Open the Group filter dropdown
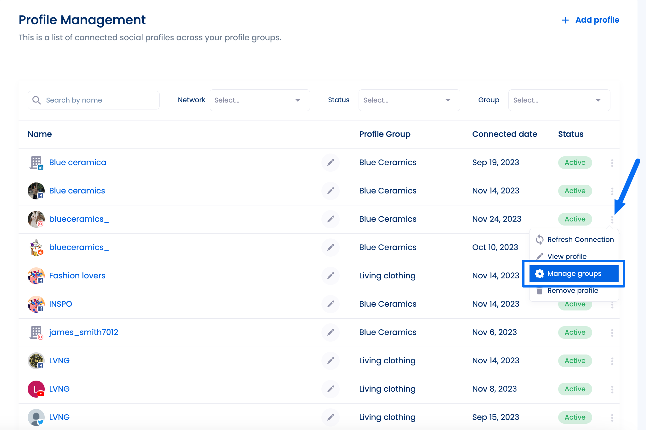 (x=559, y=100)
